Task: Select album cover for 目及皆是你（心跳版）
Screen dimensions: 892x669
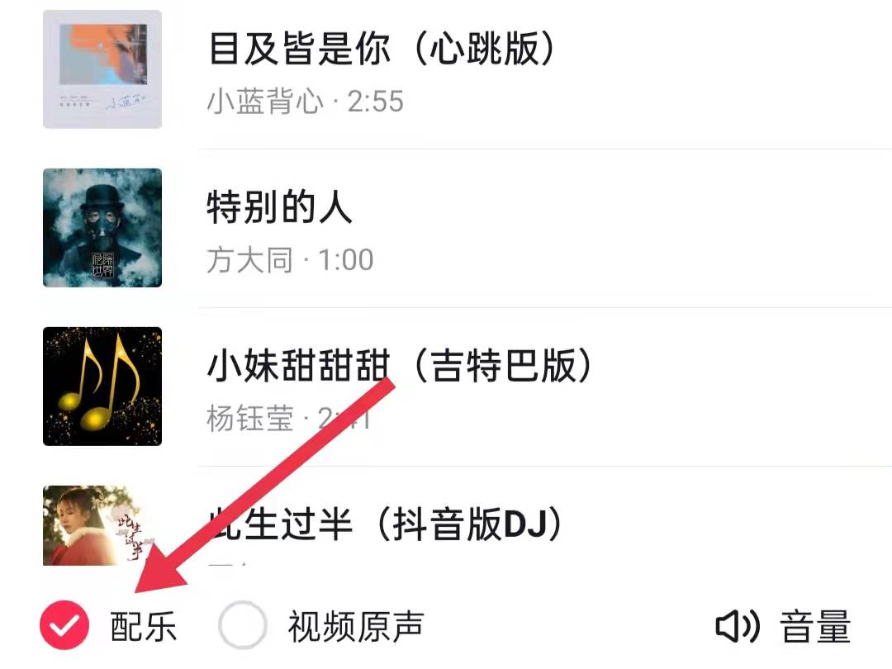Action: point(102,69)
